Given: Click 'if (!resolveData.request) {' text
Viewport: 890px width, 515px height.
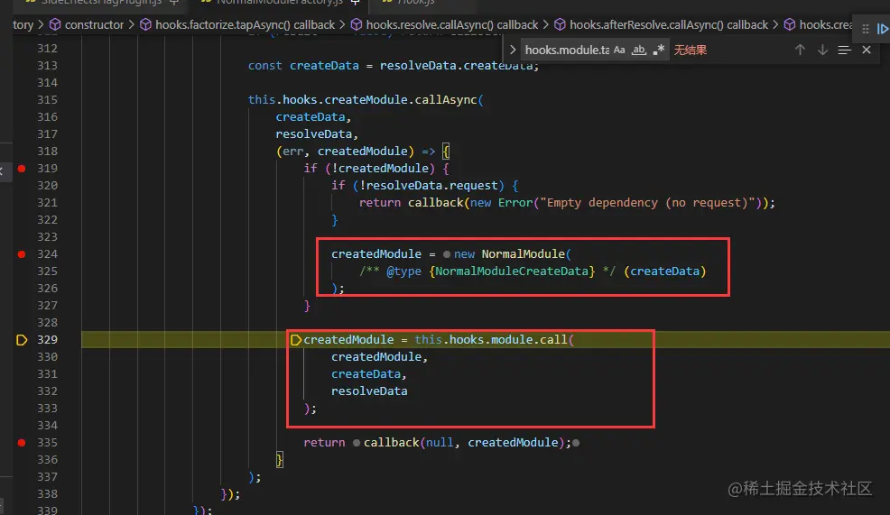Looking at the screenshot, I should pos(424,186).
